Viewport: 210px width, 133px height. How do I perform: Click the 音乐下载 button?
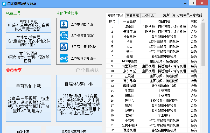[23, 130]
